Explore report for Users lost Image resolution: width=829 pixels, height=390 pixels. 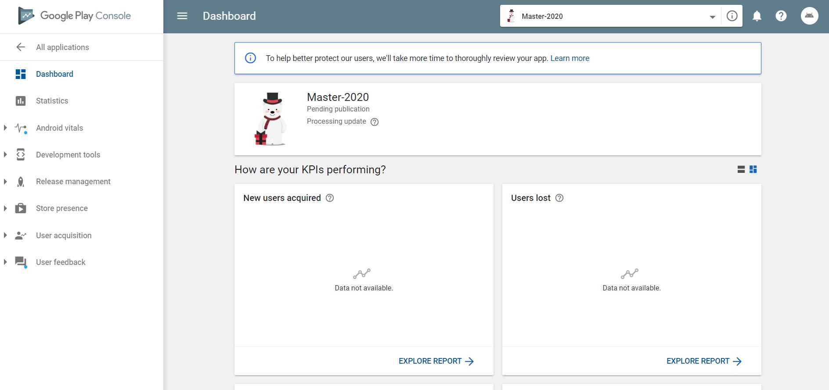coord(704,361)
